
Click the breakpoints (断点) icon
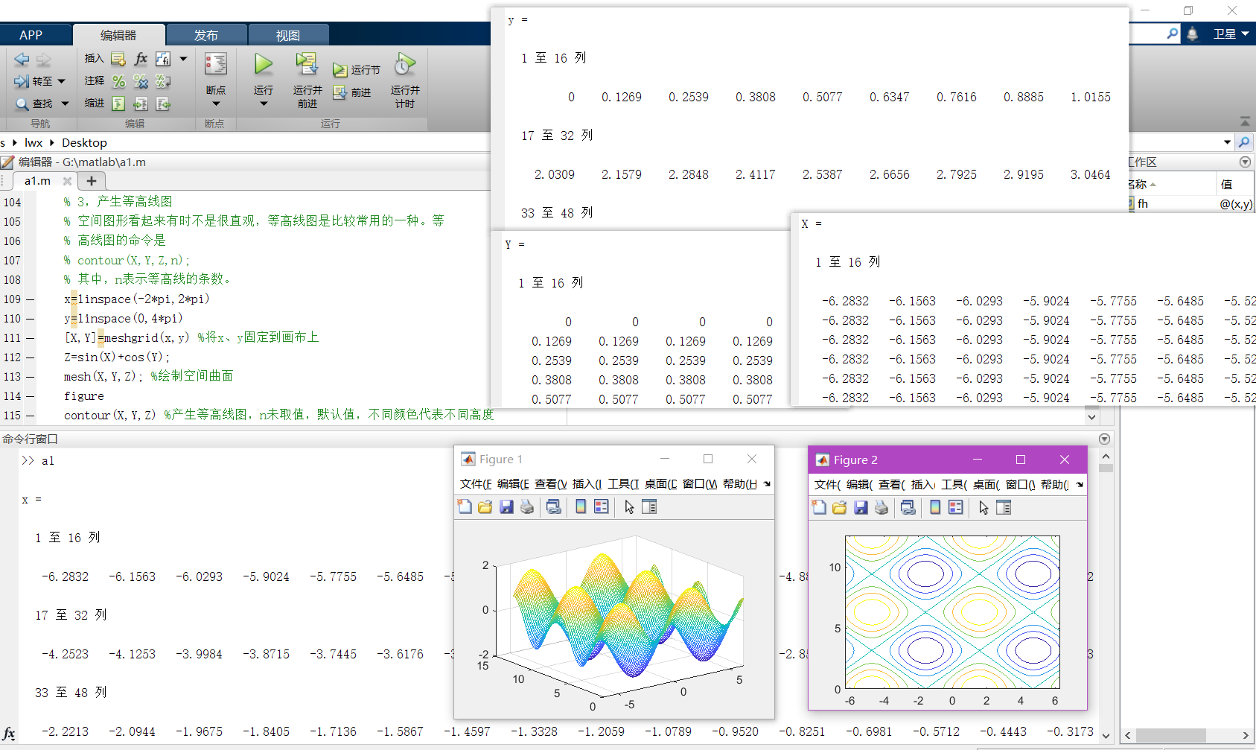(216, 65)
